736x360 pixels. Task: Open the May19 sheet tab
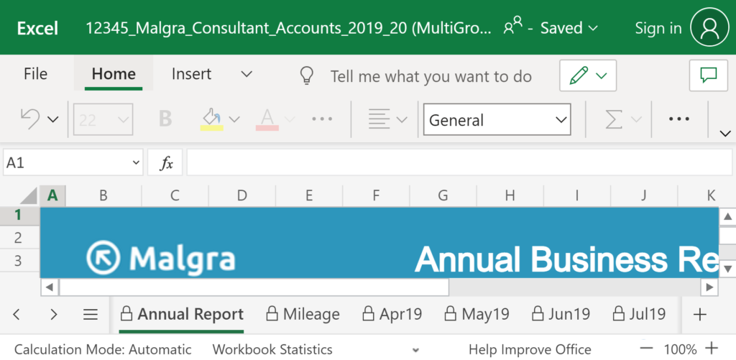477,314
